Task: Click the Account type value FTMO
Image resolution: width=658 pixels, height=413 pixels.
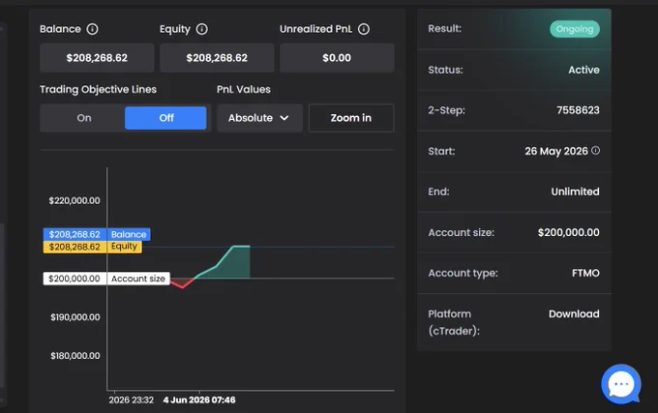Action: tap(585, 273)
